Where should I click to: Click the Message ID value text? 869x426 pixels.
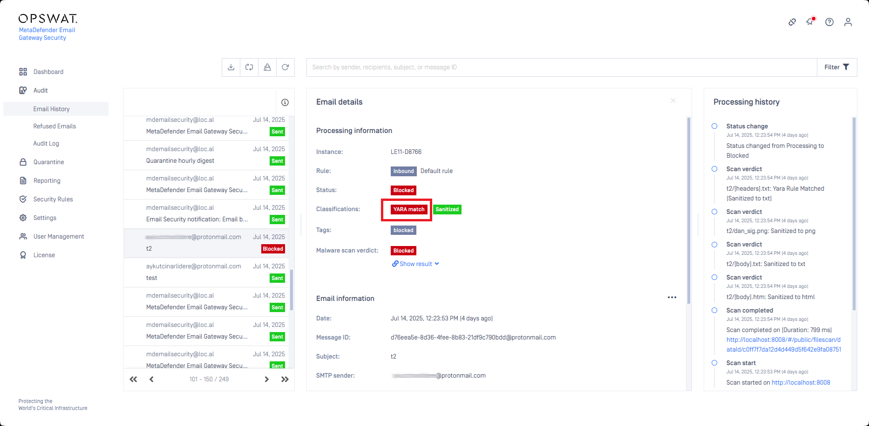click(473, 338)
